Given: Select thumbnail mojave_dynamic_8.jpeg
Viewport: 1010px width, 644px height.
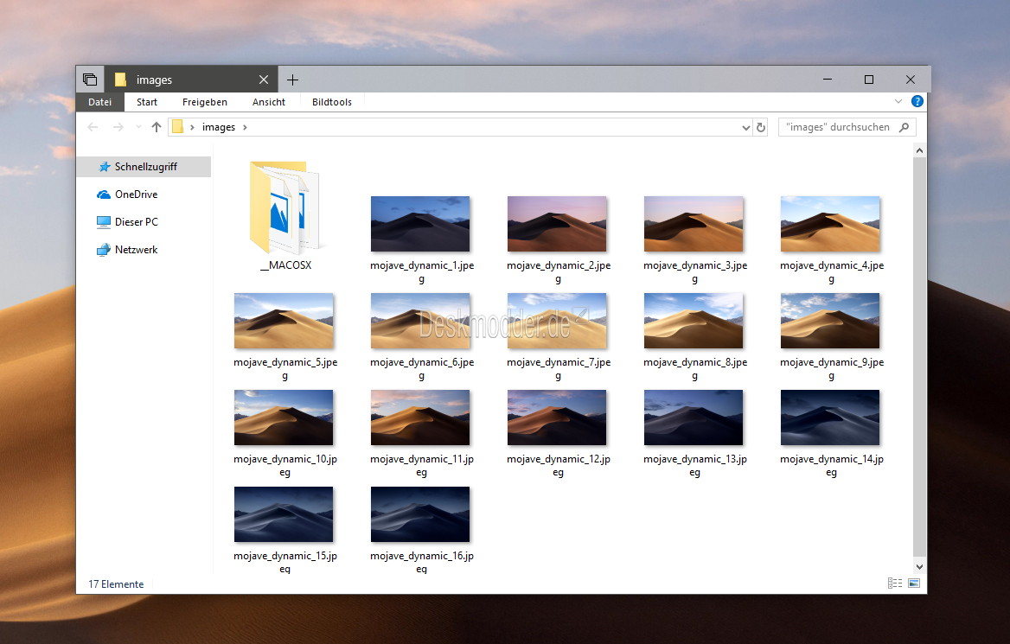Looking at the screenshot, I should (x=694, y=321).
